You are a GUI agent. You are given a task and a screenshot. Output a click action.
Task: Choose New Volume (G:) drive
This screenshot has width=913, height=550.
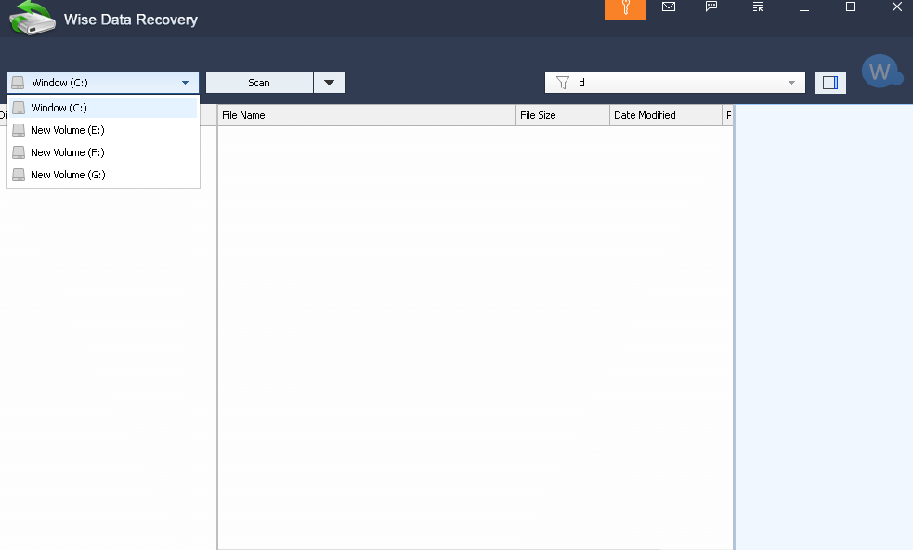(103, 175)
